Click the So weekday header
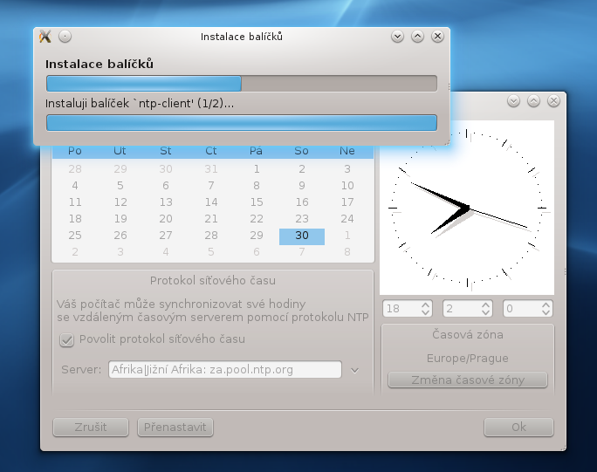This screenshot has height=472, width=597. [301, 151]
